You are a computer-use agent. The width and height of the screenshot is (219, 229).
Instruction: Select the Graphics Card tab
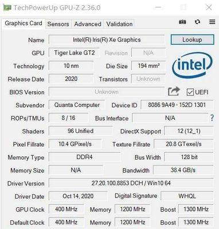tap(24, 24)
